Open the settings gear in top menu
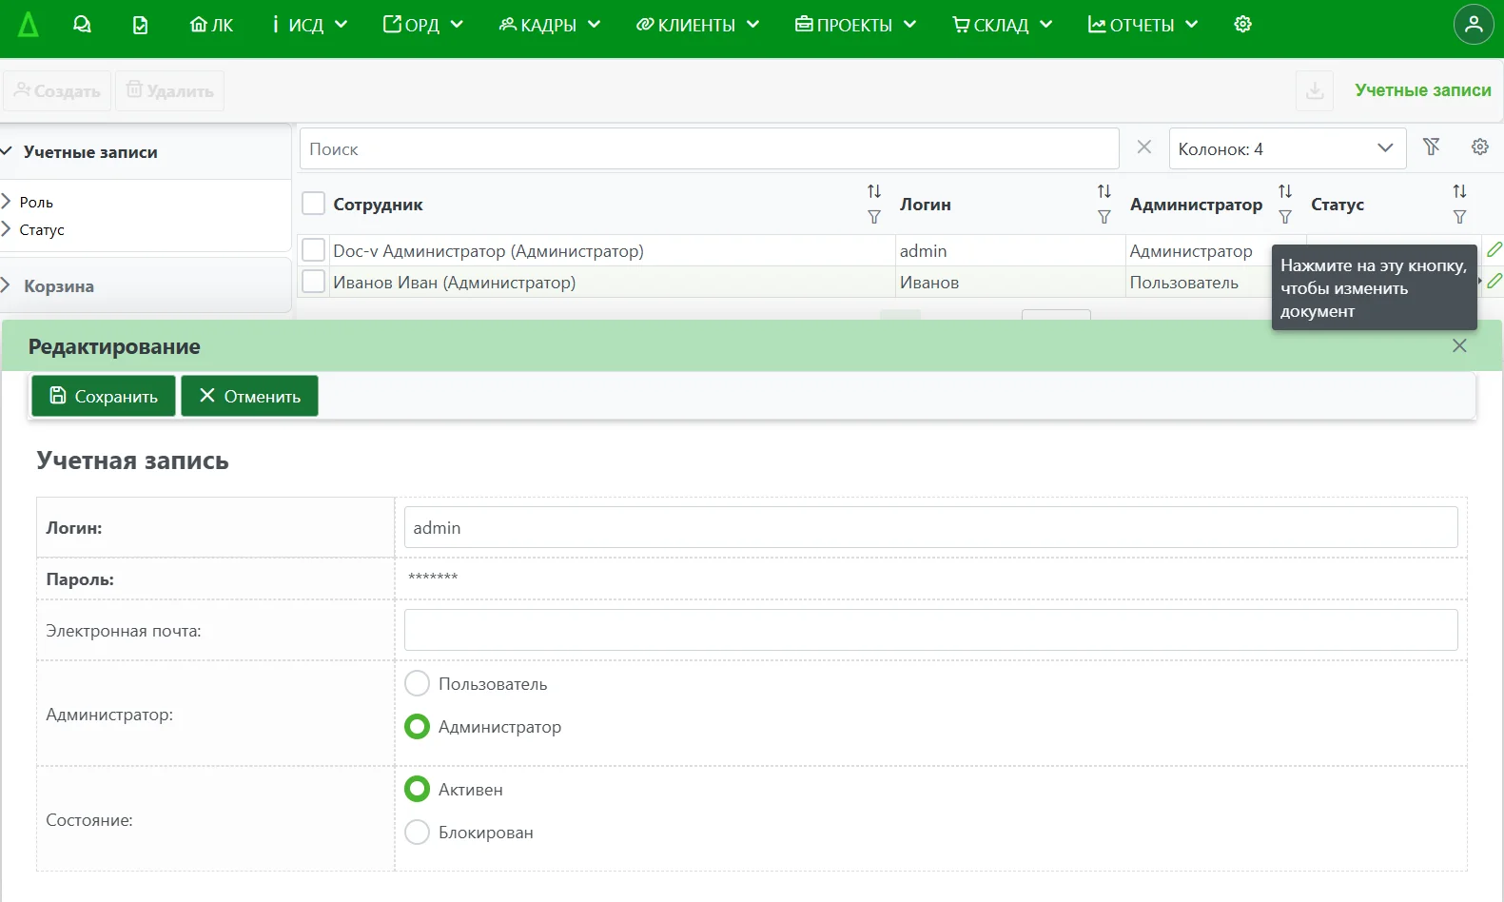The height and width of the screenshot is (902, 1504). tap(1242, 25)
